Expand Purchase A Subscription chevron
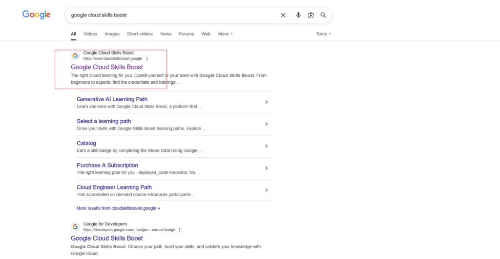This screenshot has width=500, height=259. point(266,168)
